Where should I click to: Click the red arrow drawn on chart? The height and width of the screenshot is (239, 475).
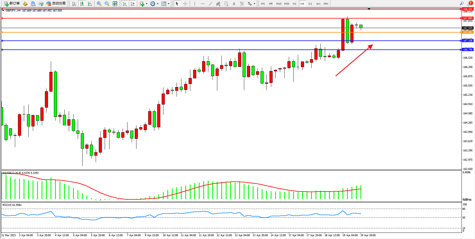tap(354, 60)
